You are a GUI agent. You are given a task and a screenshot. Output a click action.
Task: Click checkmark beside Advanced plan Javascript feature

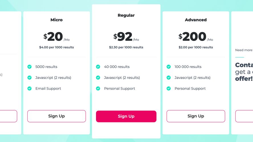(169, 78)
